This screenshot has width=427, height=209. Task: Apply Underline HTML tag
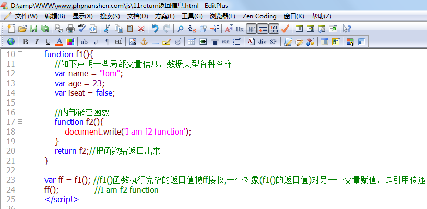pyautogui.click(x=48, y=42)
